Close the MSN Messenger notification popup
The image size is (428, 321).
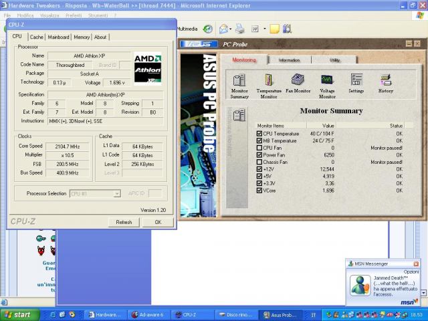click(416, 264)
